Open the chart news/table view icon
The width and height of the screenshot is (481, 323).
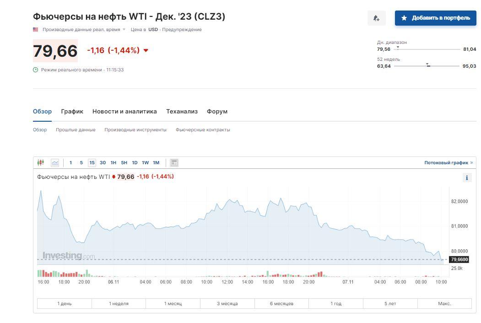[x=174, y=163]
